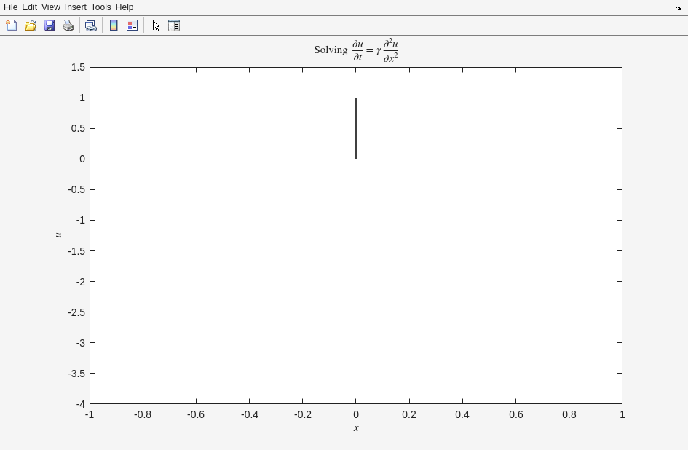The height and width of the screenshot is (450, 688).
Task: Click the New Figure icon
Action: click(x=12, y=25)
